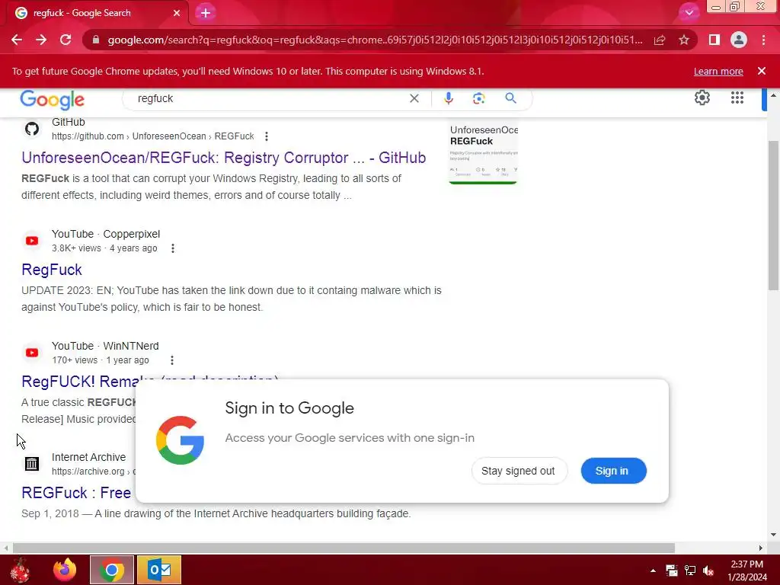Viewport: 780px width, 585px height.
Task: Go forward to next page
Action: [41, 40]
